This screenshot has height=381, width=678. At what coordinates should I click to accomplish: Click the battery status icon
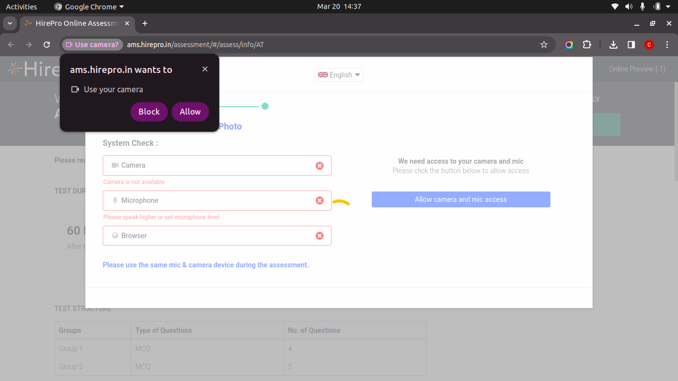[657, 6]
